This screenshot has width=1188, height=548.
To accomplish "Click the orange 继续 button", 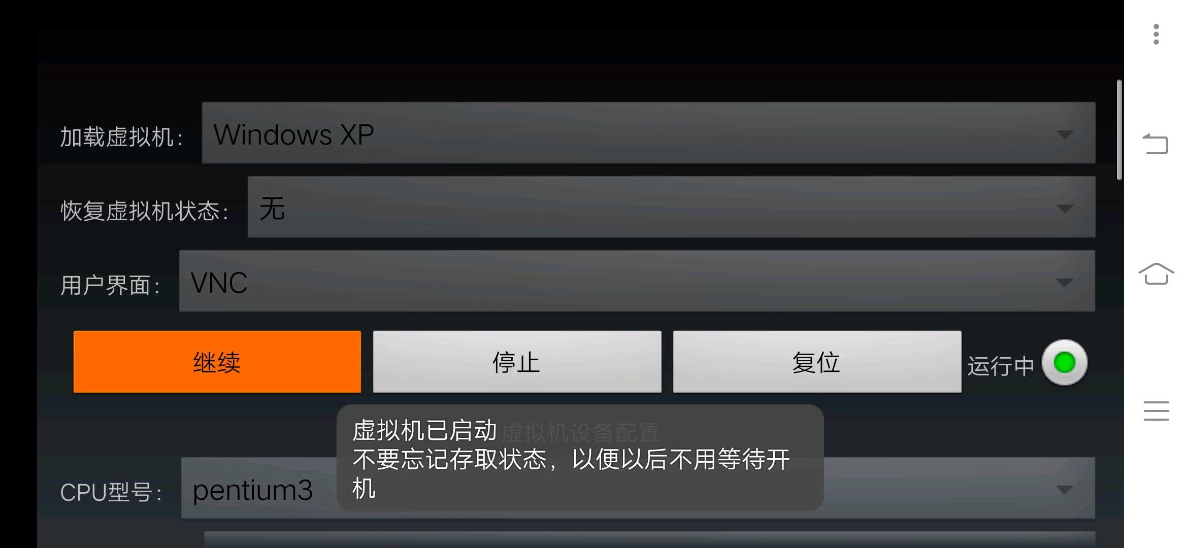I will [x=217, y=362].
